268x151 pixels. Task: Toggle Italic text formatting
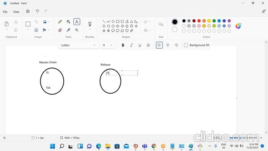(131, 45)
